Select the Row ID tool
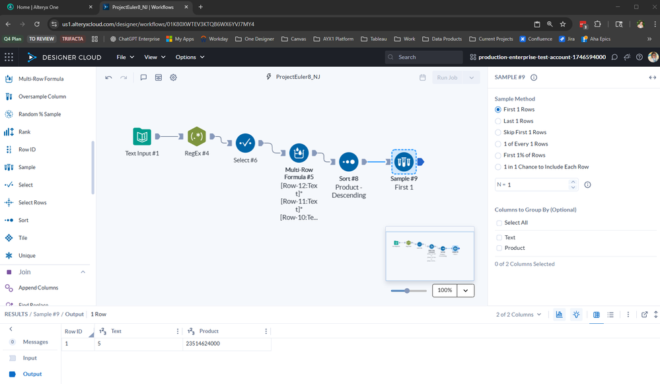Viewport: 660px width, 384px height. click(x=27, y=149)
